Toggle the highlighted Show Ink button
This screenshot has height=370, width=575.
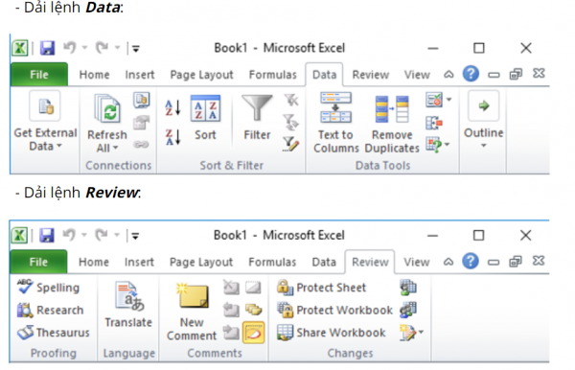253,333
